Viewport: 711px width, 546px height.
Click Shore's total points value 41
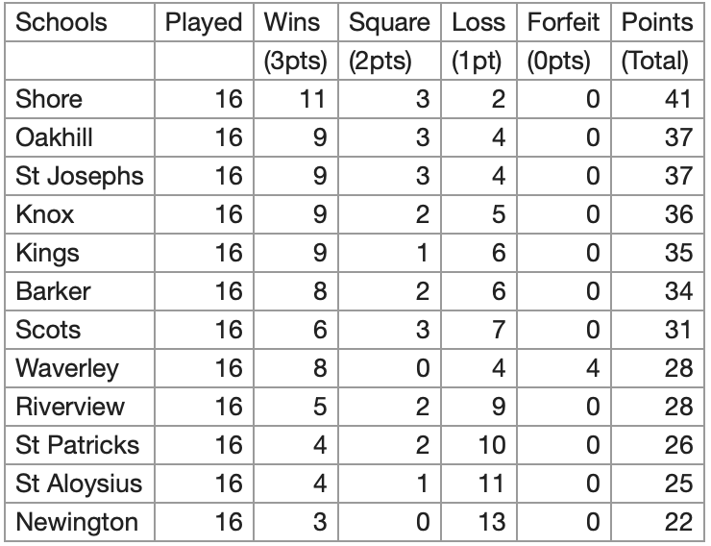click(678, 100)
